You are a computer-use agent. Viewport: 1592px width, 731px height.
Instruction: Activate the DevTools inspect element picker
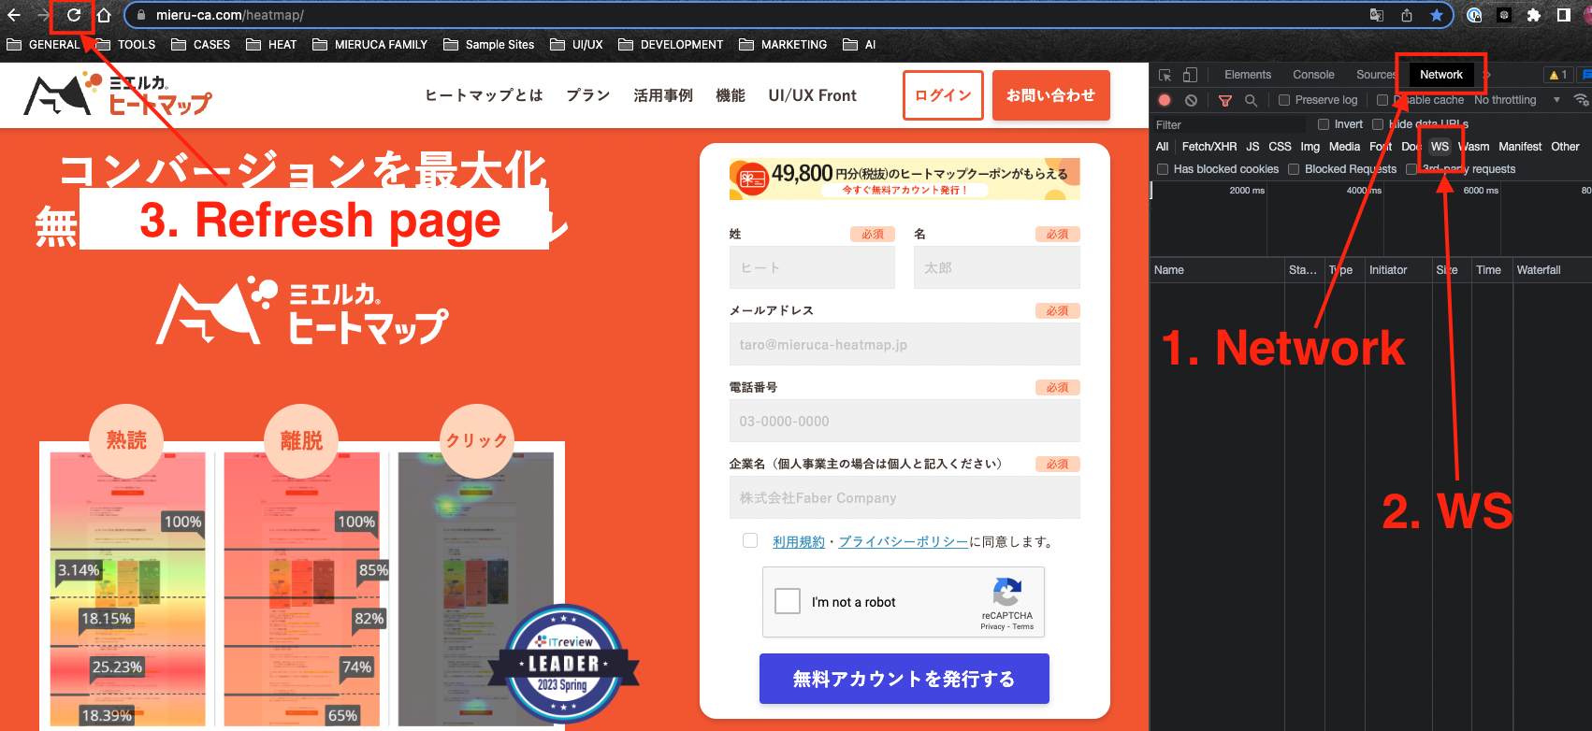pos(1165,75)
